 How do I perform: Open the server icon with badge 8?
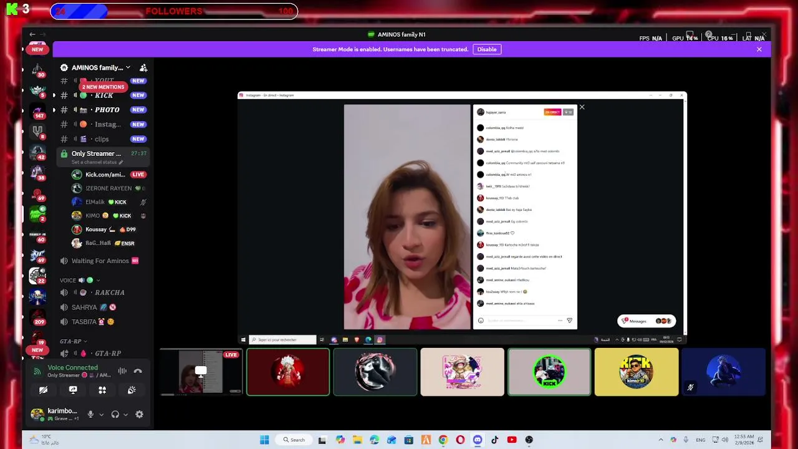[37, 132]
